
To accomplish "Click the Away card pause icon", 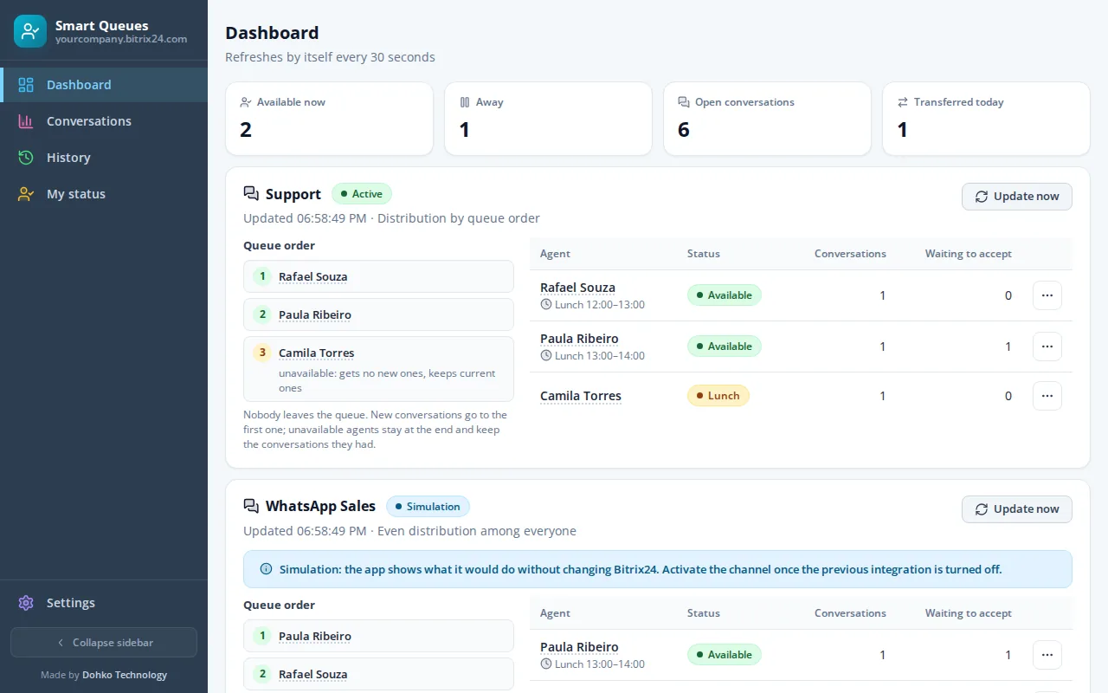I will 465,102.
